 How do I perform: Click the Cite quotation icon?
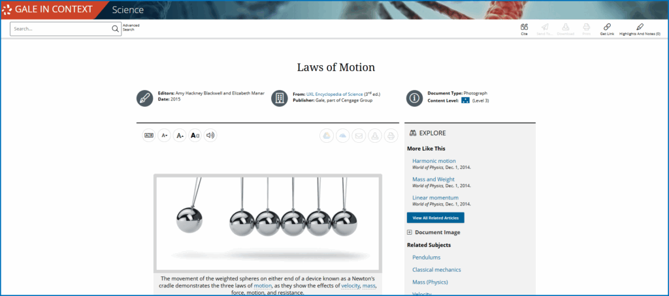(x=524, y=27)
